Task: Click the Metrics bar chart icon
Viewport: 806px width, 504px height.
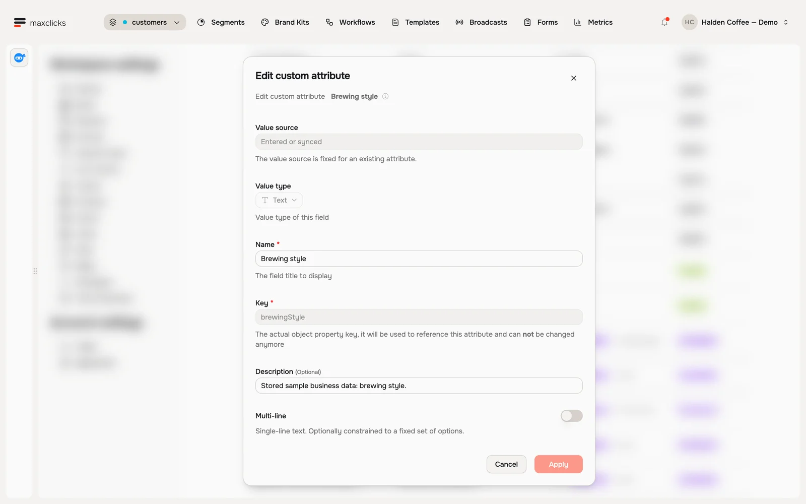Action: [x=578, y=22]
